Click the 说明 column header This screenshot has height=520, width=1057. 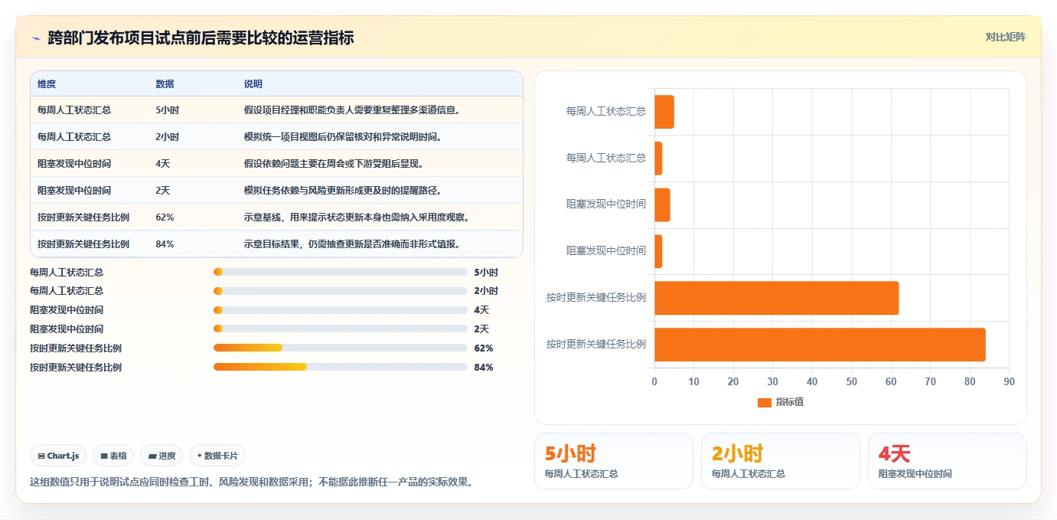point(253,84)
